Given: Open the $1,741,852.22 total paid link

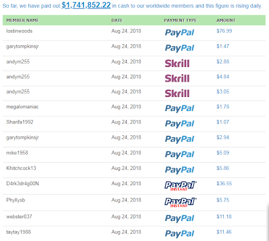Looking at the screenshot, I should click(x=86, y=5).
